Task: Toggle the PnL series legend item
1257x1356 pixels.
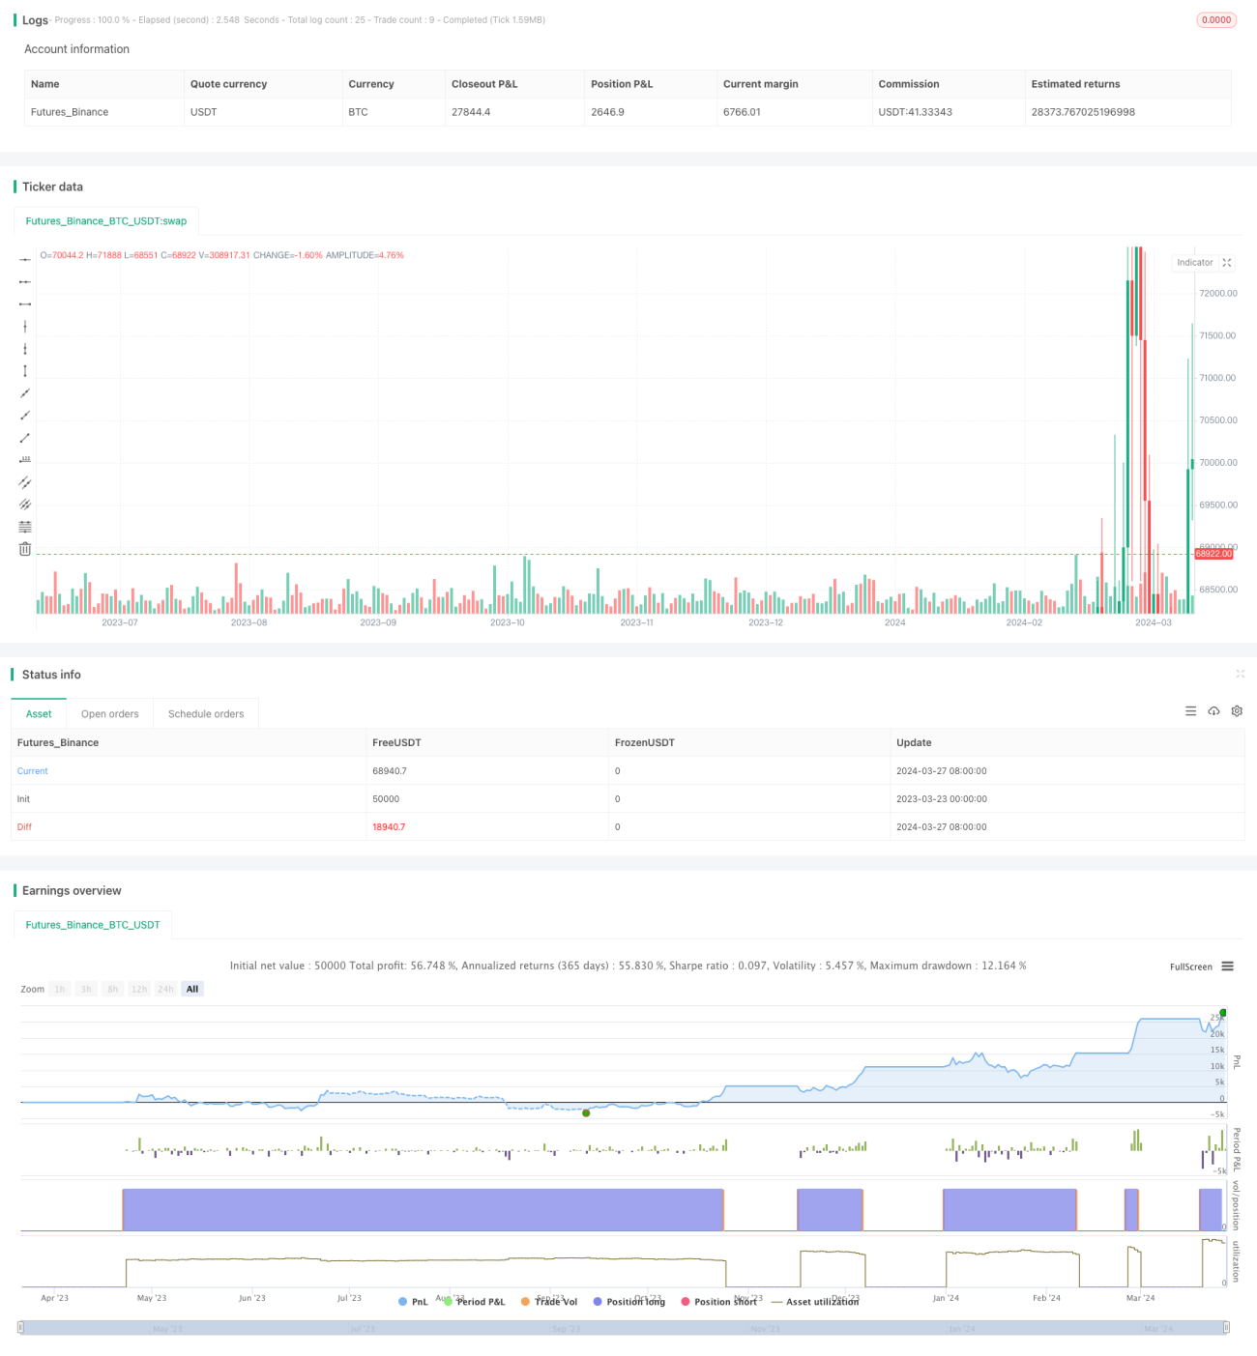Action: [413, 1302]
